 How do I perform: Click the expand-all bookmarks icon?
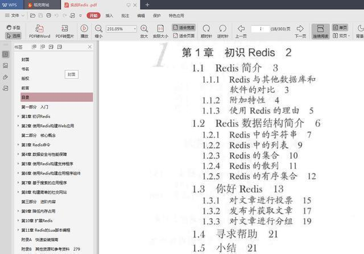[x=34, y=47]
